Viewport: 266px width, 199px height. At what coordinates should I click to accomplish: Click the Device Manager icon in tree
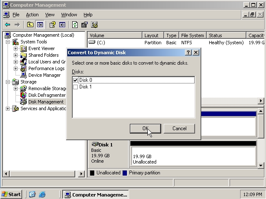pyautogui.click(x=23, y=75)
